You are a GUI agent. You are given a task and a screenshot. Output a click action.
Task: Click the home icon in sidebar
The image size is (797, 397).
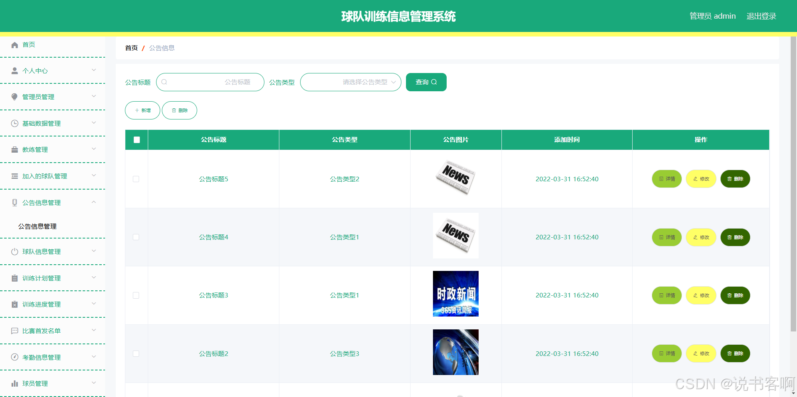pos(15,45)
